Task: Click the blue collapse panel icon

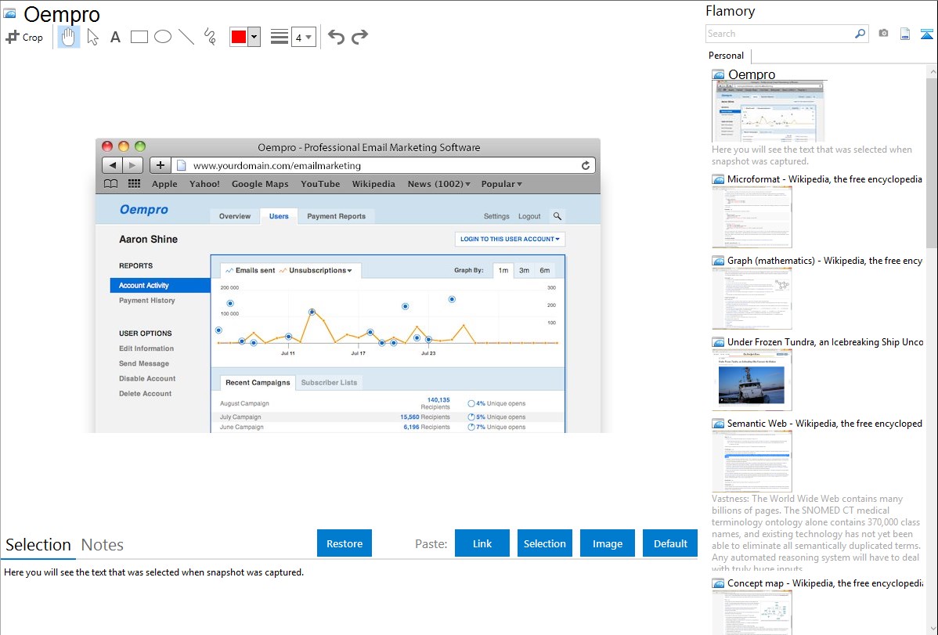Action: point(926,34)
